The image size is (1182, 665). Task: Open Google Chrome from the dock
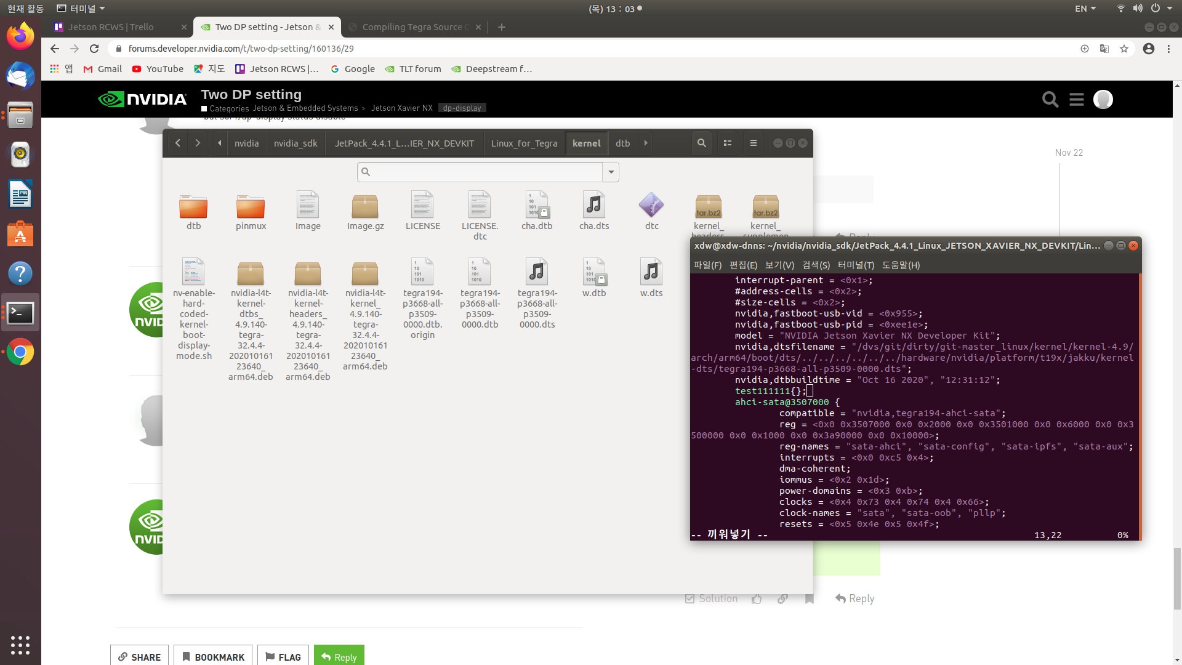(x=20, y=352)
